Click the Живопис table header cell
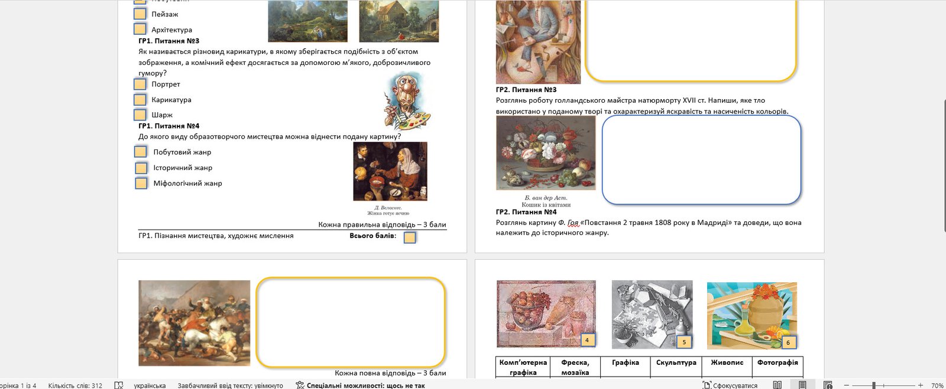946x389 pixels. click(x=727, y=367)
